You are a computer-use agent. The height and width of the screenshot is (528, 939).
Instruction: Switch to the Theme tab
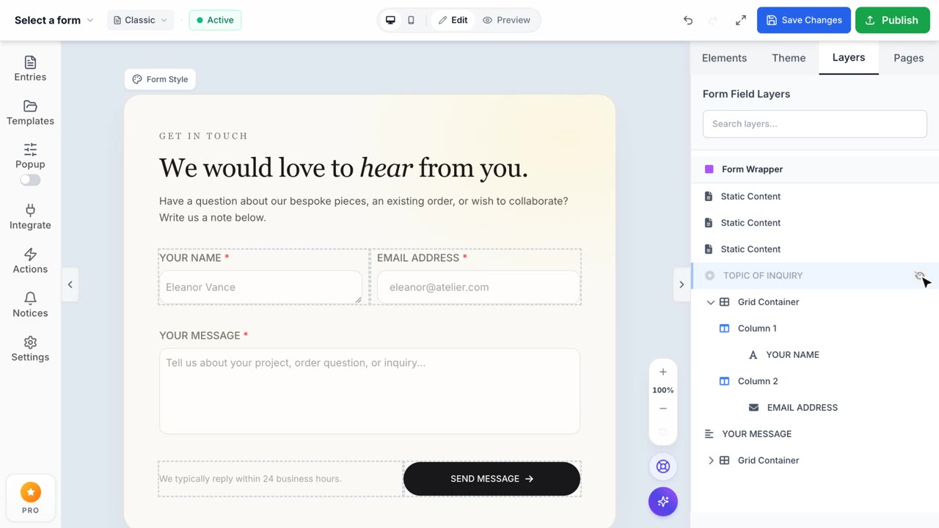click(x=789, y=58)
